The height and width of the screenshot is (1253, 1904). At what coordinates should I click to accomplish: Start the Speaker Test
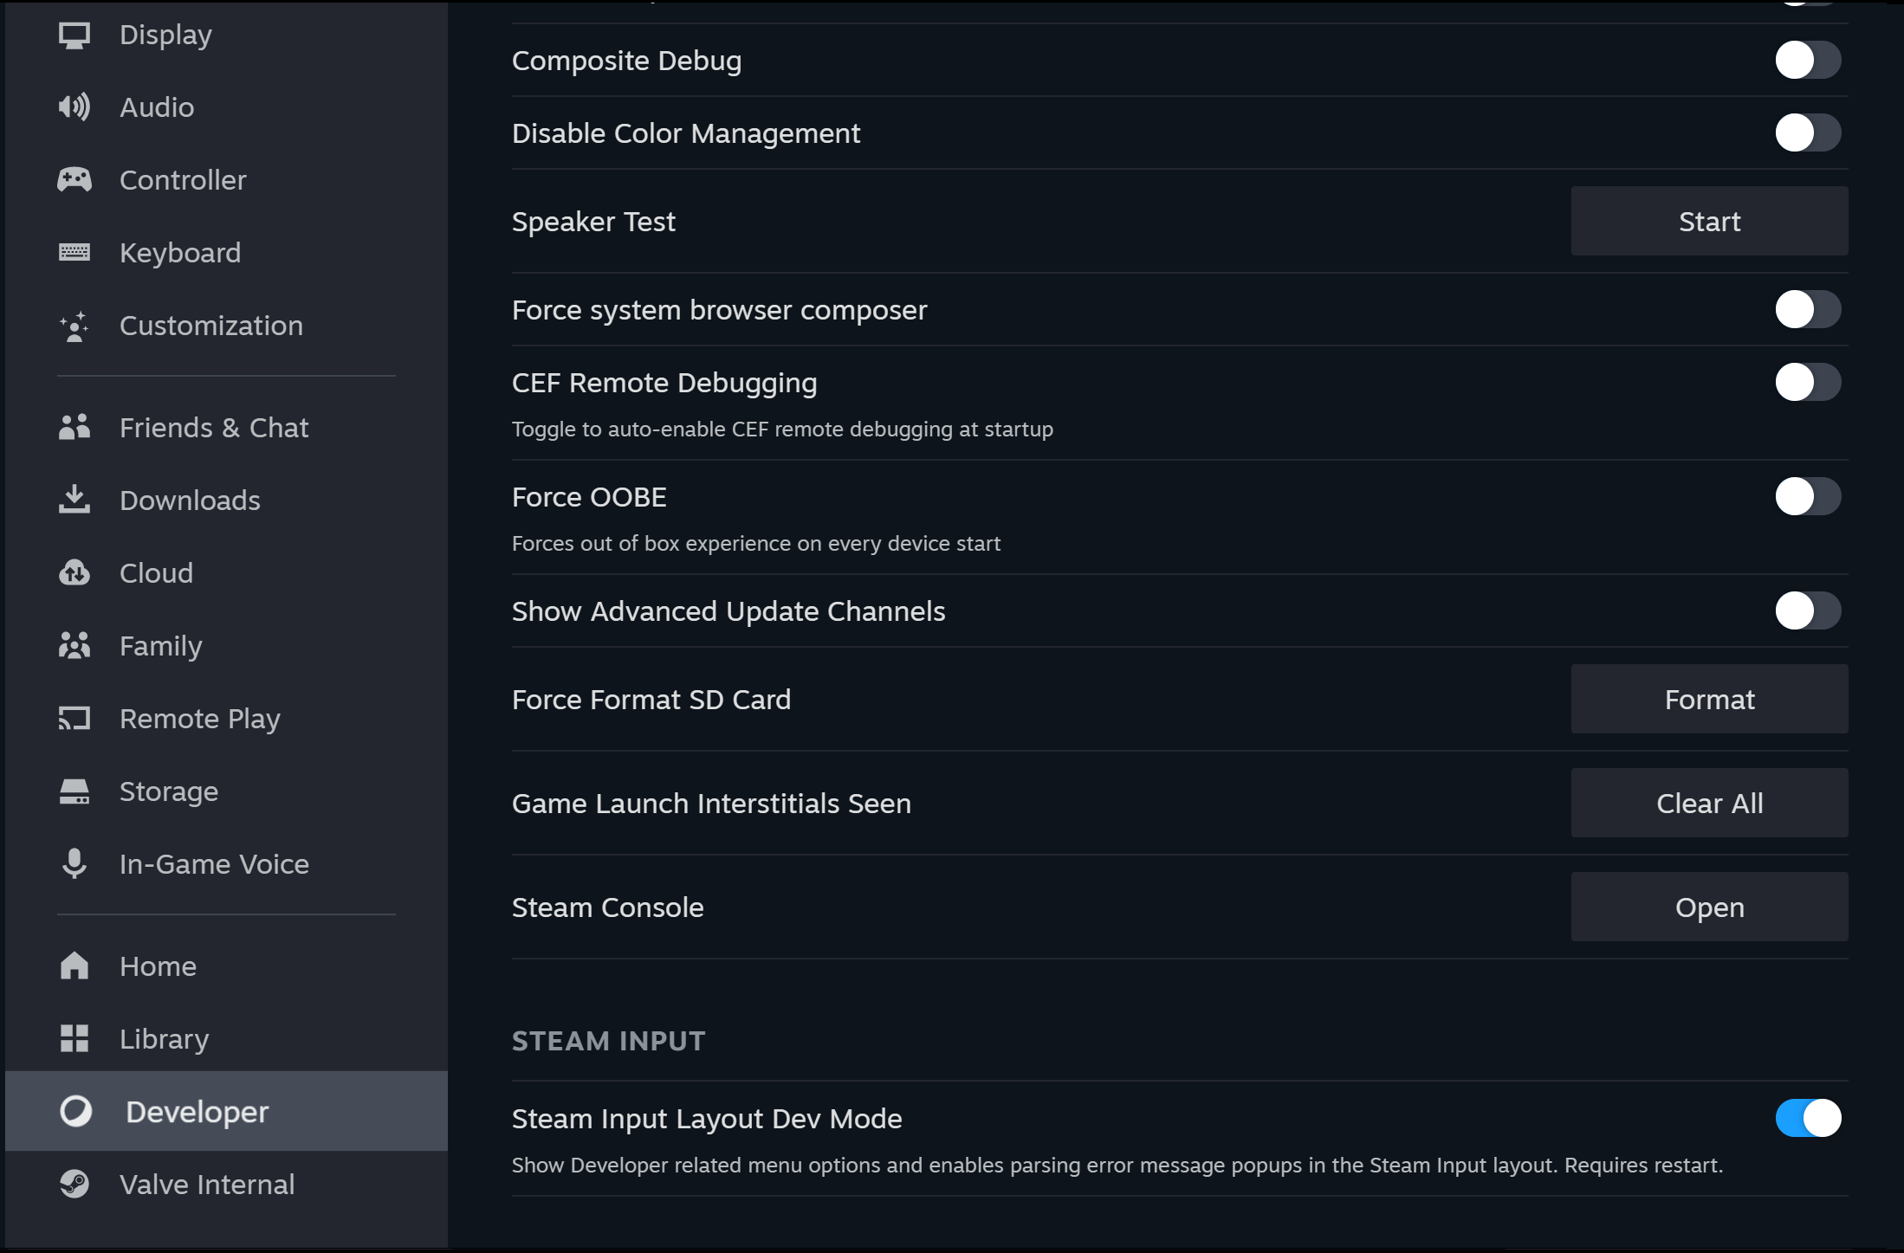point(1709,222)
